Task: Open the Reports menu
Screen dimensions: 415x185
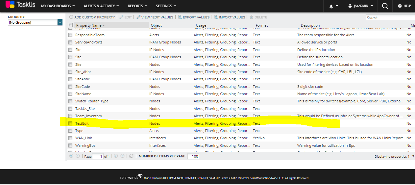Action: 137,6
